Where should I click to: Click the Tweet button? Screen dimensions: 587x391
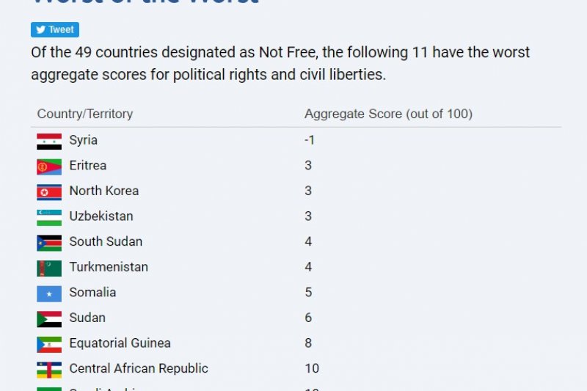point(54,30)
